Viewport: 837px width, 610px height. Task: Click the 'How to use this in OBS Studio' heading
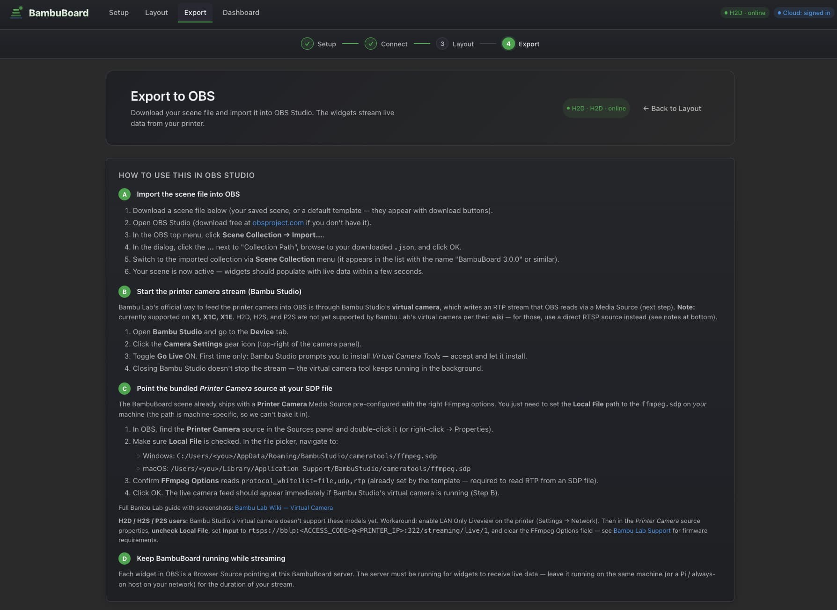coord(187,175)
